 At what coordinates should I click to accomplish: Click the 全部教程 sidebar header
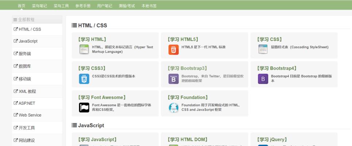pyautogui.click(x=37, y=20)
